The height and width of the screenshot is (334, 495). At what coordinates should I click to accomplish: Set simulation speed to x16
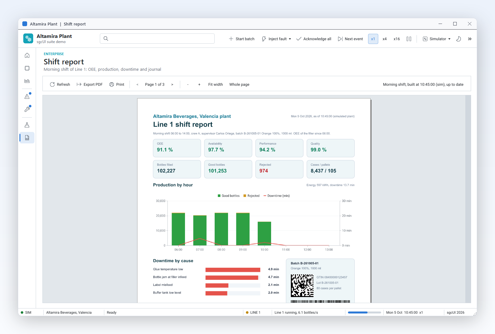(x=396, y=39)
